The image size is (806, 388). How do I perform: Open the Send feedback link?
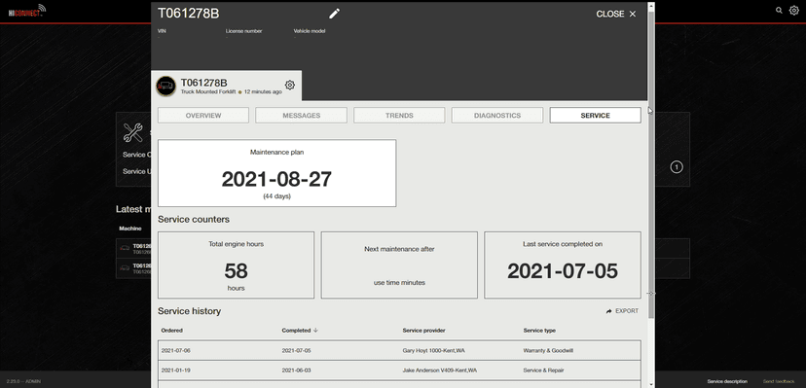click(x=778, y=381)
